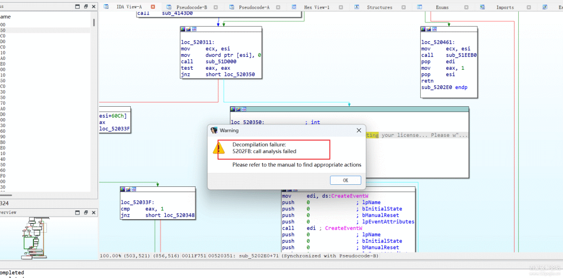Click OK in the Warning dialog
Screen dimensions: 563x278
click(x=345, y=180)
